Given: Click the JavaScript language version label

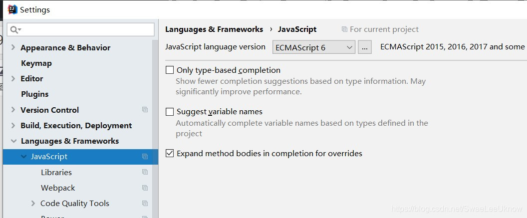Looking at the screenshot, I should pos(215,47).
